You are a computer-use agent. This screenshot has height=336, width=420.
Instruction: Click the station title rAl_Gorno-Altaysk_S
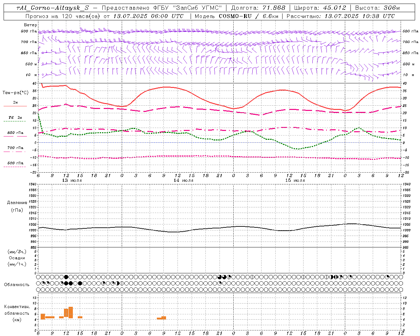point(52,8)
